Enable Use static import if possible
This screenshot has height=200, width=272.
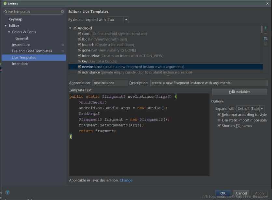[x=219, y=120]
